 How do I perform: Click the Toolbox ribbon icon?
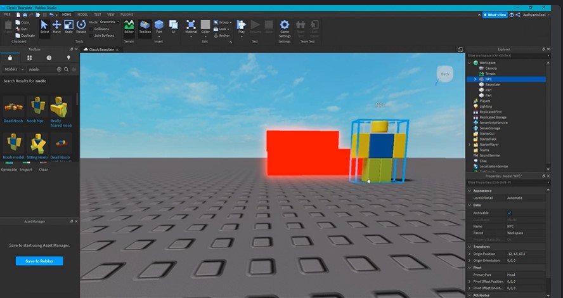point(145,26)
